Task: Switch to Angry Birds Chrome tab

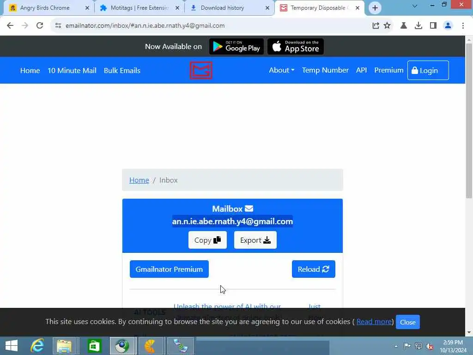Action: point(49,8)
